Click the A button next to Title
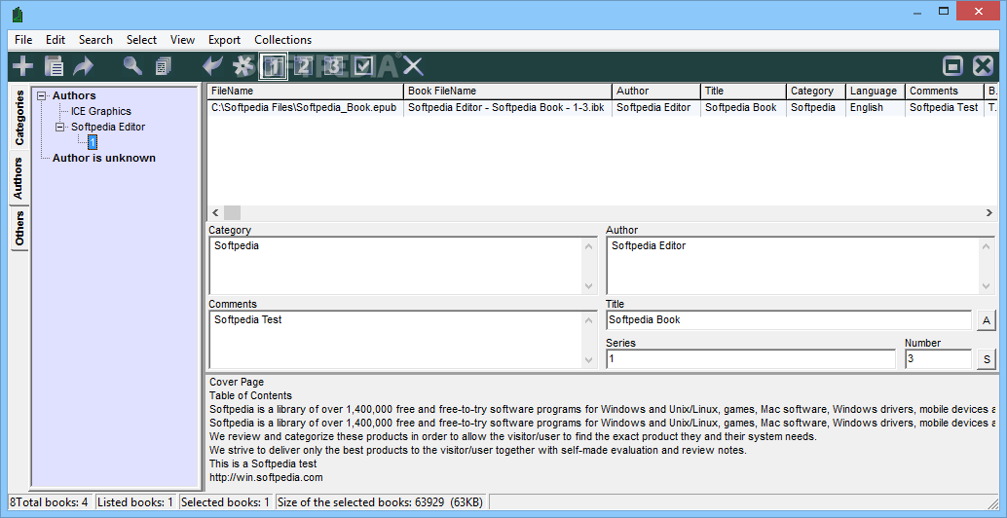1007x518 pixels. pyautogui.click(x=987, y=320)
